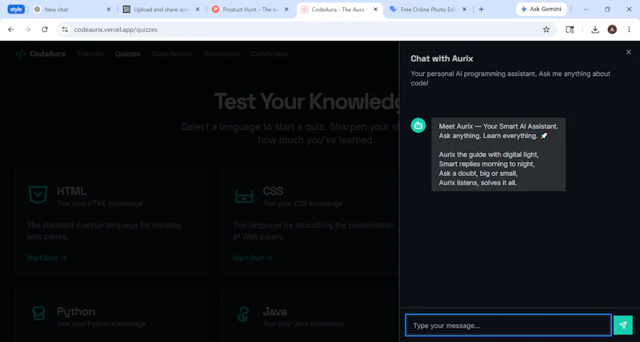Open browser downloads
Screen dimensions: 640x342
(595, 30)
